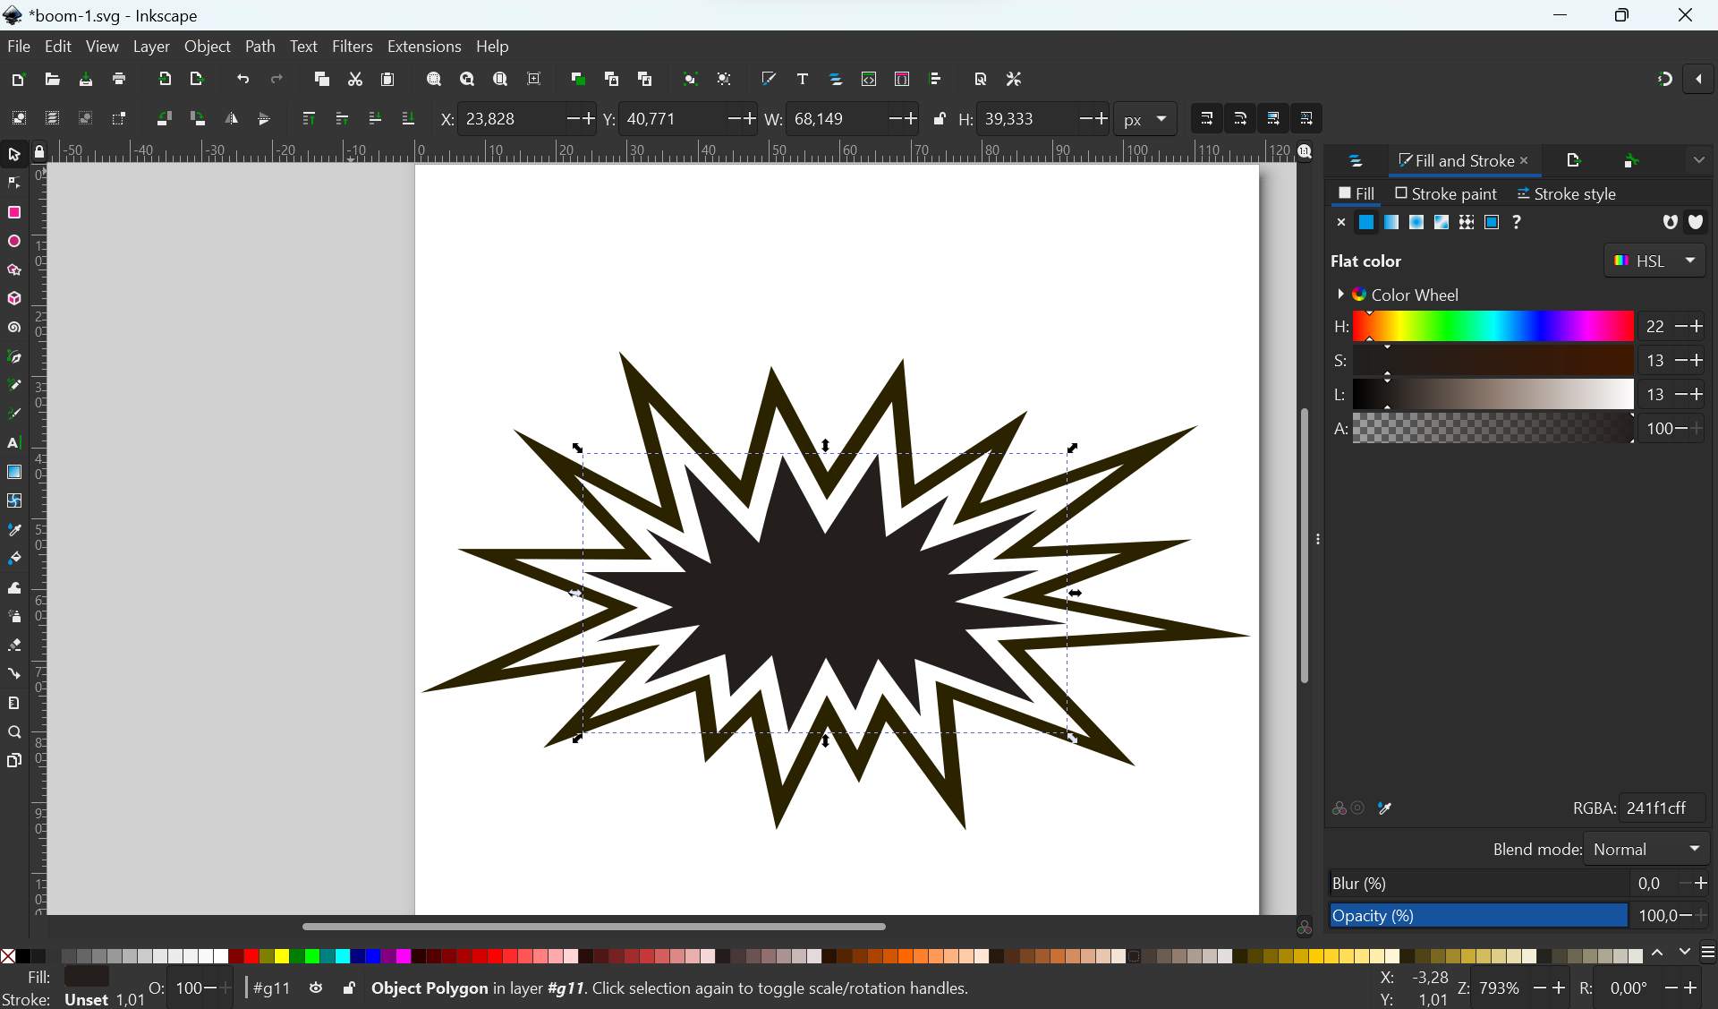Click the Zoom tool in toolbox
The image size is (1718, 1009).
coord(14,732)
